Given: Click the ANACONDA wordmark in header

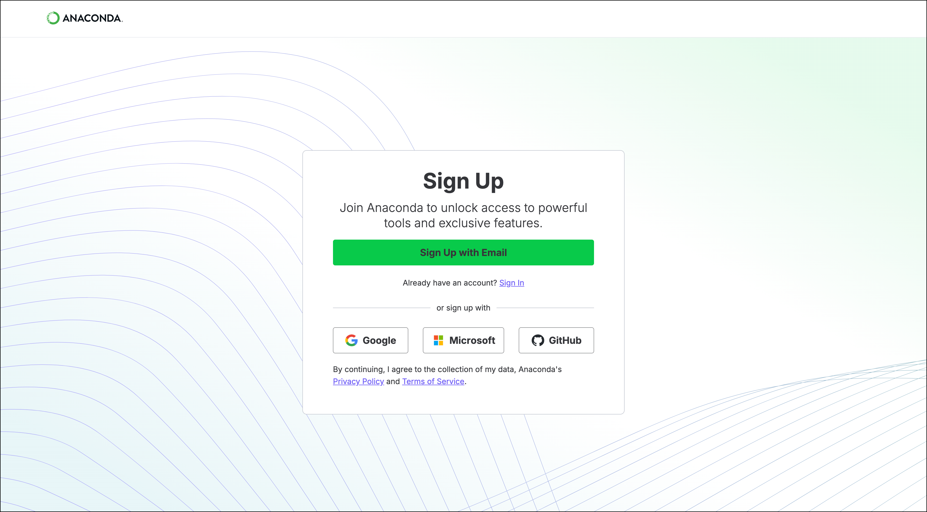Looking at the screenshot, I should point(92,18).
